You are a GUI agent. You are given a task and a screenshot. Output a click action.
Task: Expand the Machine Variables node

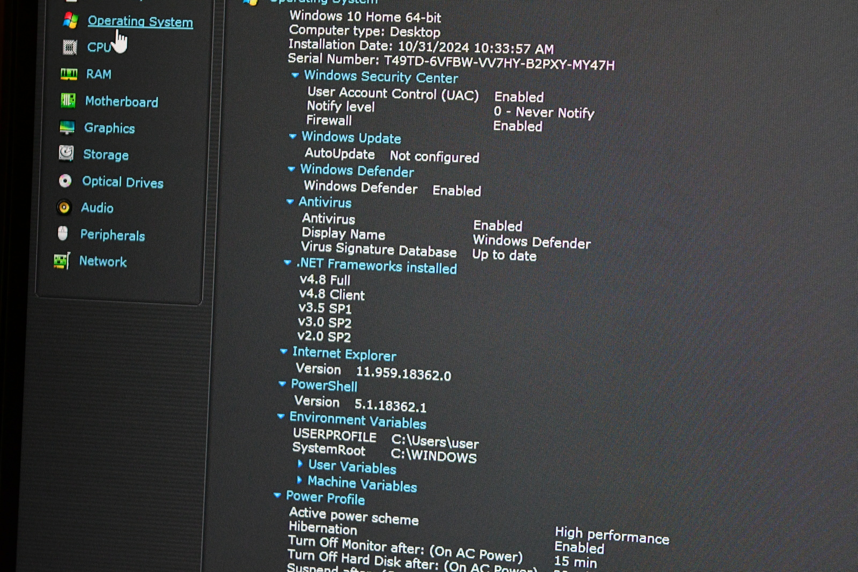coord(299,479)
